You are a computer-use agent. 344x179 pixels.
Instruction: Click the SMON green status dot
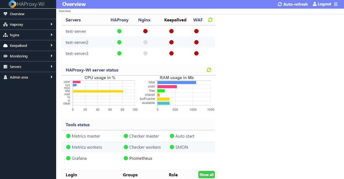(x=172, y=147)
